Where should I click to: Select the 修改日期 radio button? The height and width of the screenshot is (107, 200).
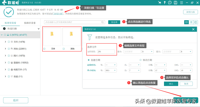[x=141, y=60]
